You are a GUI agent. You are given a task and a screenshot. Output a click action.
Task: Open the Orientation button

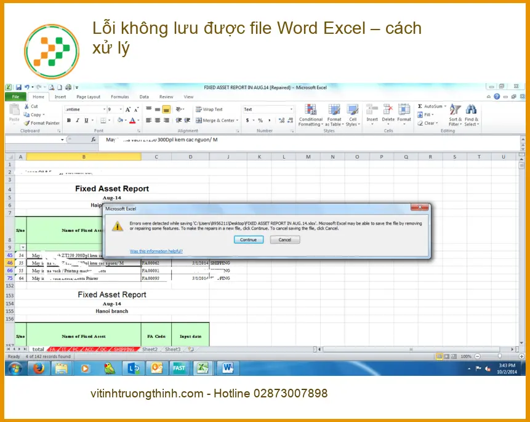[x=180, y=109]
